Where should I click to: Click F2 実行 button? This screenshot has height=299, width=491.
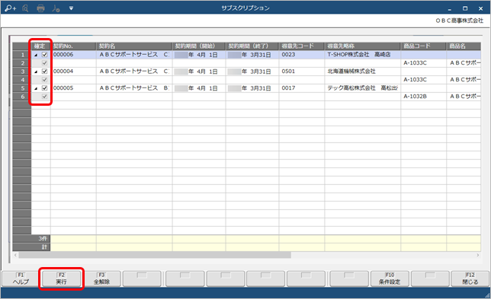61,278
